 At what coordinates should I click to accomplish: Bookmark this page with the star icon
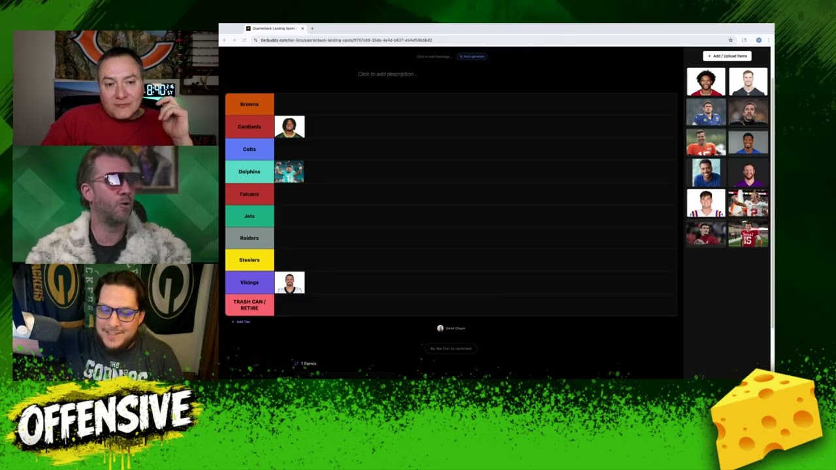point(731,40)
